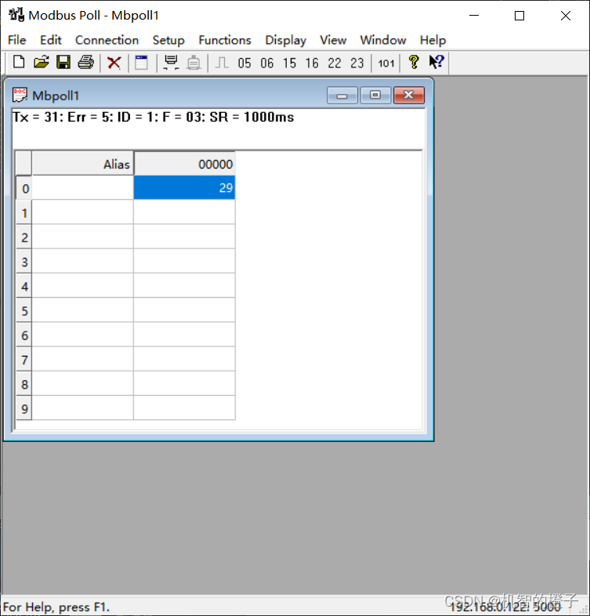This screenshot has height=616, width=590.
Task: Click the Alias column header
Action: click(83, 164)
